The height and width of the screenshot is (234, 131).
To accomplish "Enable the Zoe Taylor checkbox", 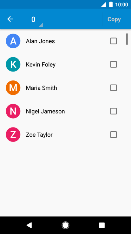I will click(114, 134).
